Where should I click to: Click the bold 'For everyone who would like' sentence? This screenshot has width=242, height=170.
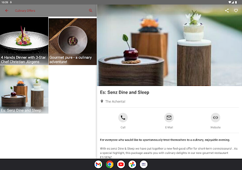pyautogui.click(x=165, y=140)
